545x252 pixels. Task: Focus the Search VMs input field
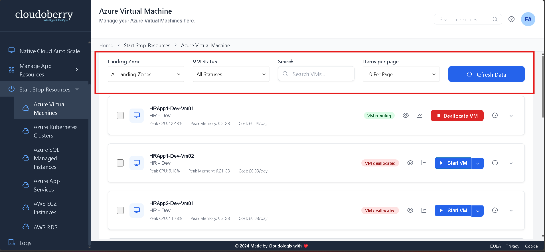pos(316,74)
